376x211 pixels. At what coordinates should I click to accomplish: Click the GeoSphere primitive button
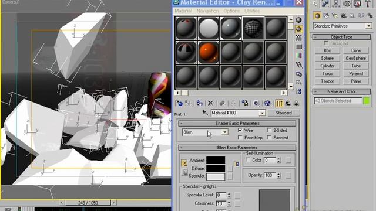[356, 58]
